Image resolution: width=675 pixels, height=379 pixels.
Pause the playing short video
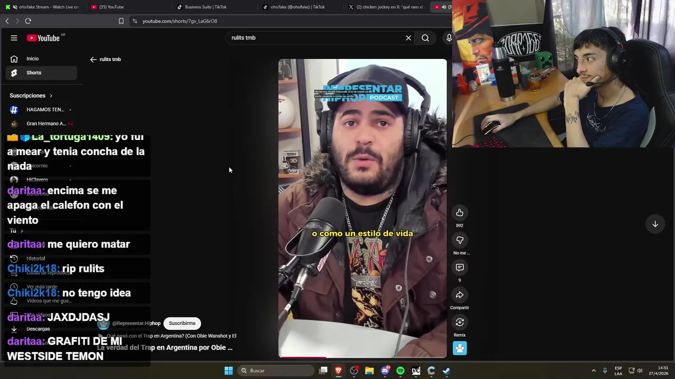coord(362,208)
